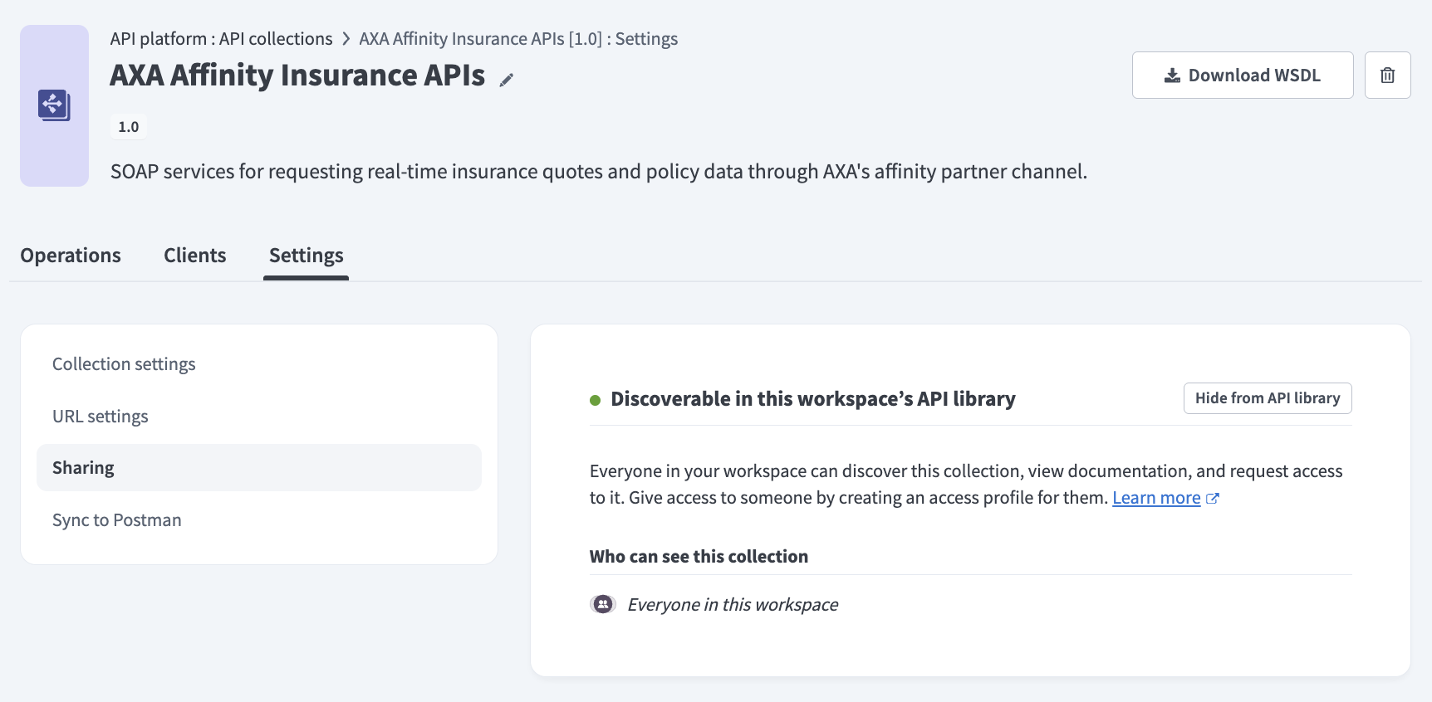Viewport: 1432px width, 702px height.
Task: Open the Learn more link
Action: coord(1156,498)
